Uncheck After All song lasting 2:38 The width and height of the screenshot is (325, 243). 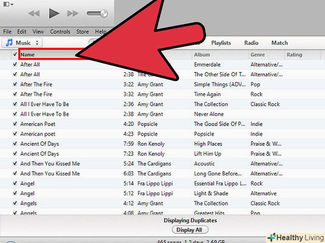(x=15, y=74)
